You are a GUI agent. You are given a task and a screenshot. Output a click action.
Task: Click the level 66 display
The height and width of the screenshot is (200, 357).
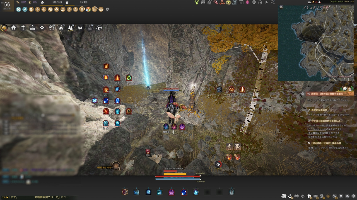[7, 4]
